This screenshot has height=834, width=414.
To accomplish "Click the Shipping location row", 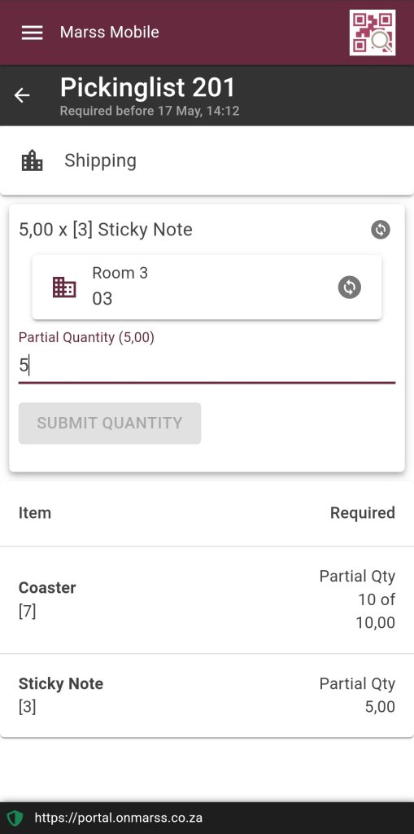I will (207, 160).
